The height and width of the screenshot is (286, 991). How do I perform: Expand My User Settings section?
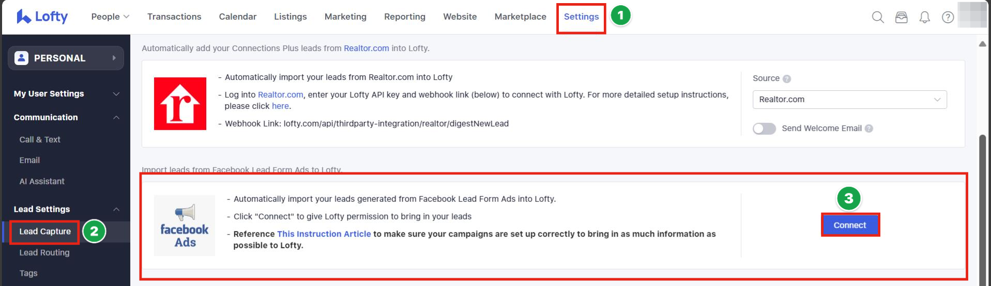point(66,93)
